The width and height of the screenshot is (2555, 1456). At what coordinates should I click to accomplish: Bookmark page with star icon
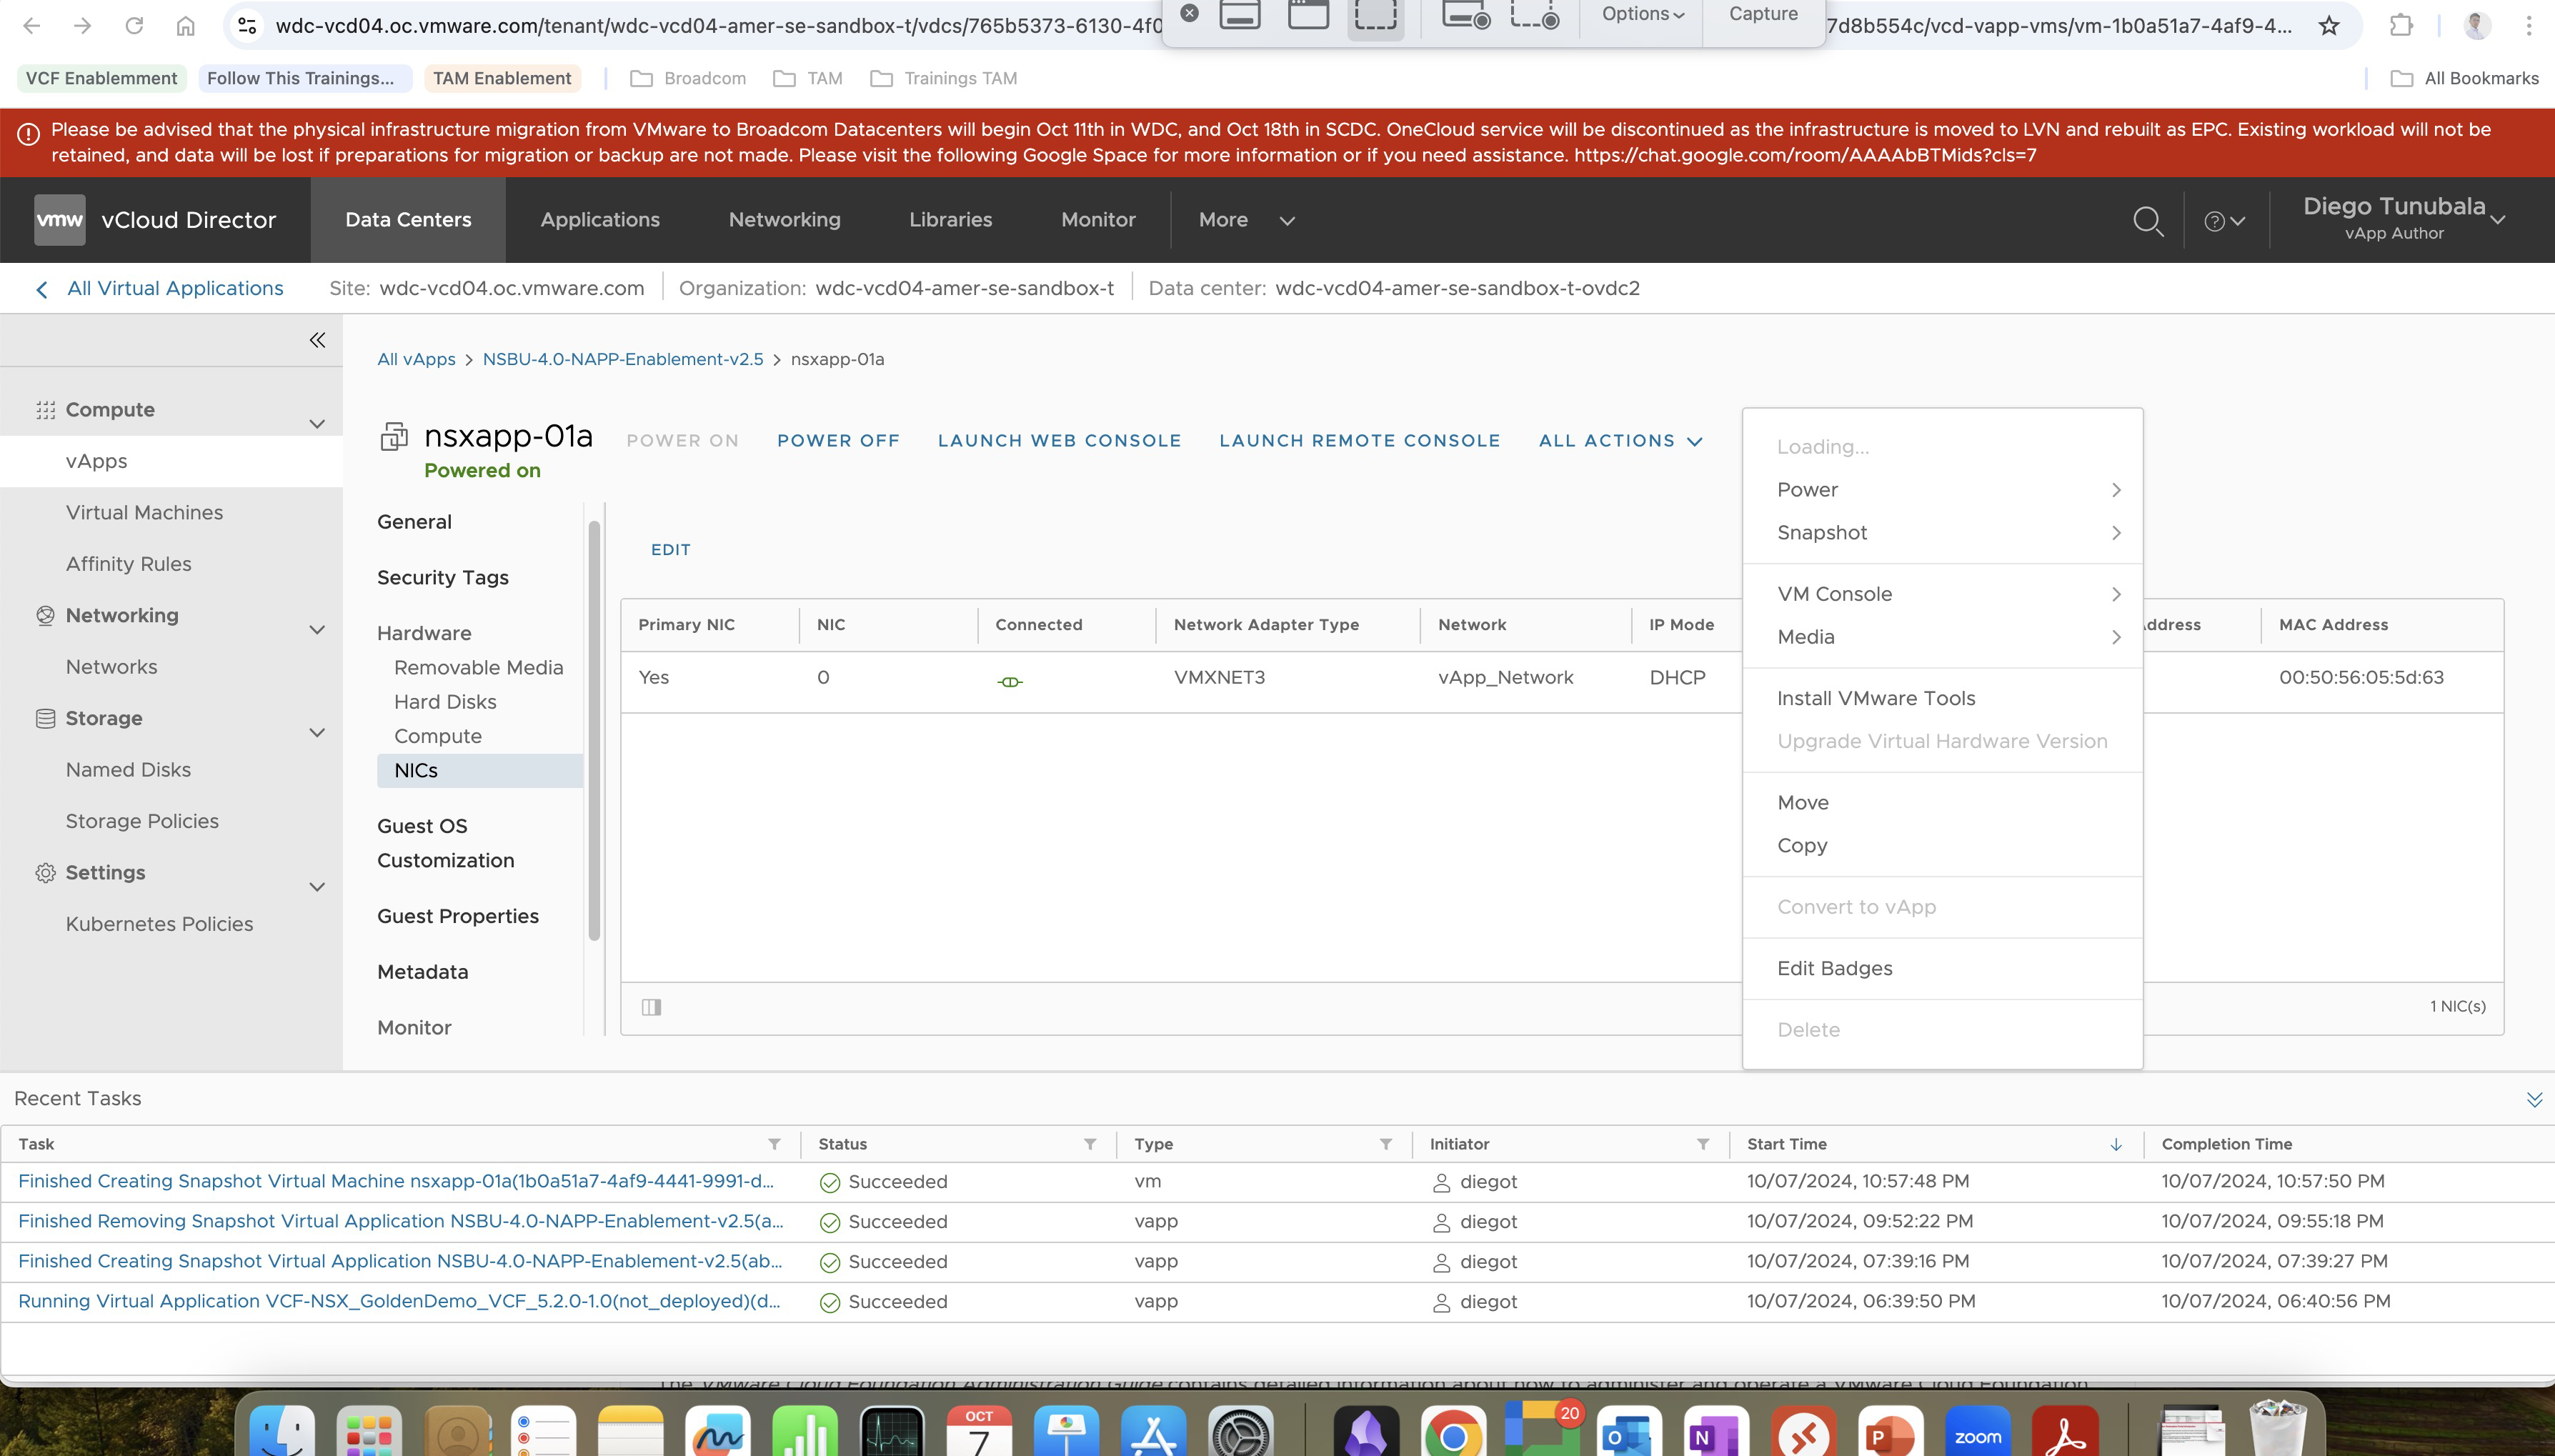coord(2329,26)
